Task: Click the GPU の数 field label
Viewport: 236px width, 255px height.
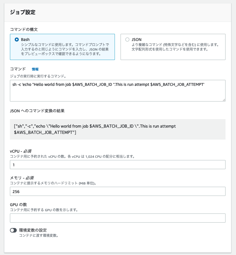Action: point(20,204)
